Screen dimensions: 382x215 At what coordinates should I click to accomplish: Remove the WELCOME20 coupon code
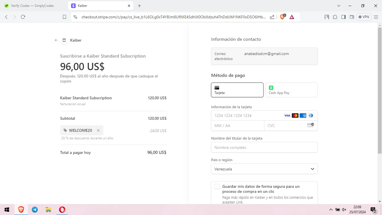pos(98,130)
